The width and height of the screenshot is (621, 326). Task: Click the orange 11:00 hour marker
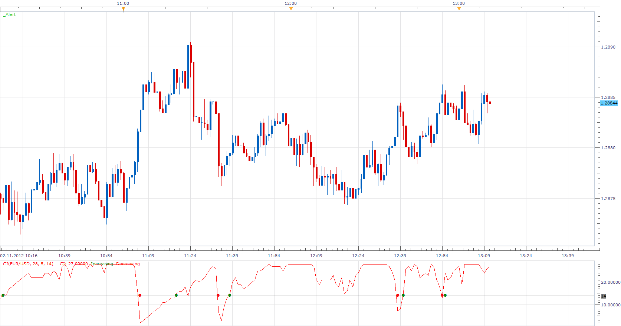click(x=123, y=9)
